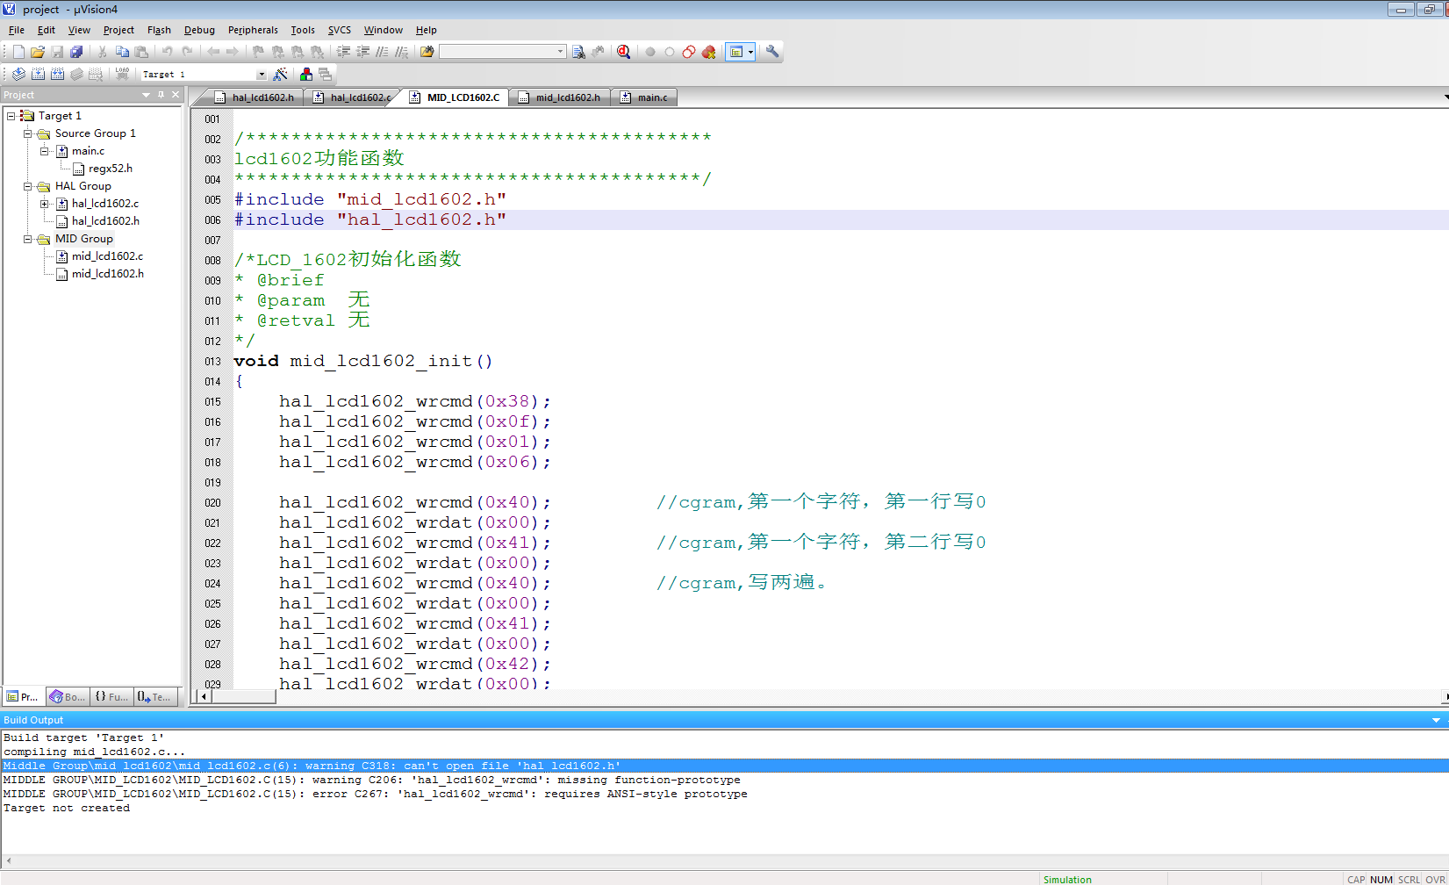1449x885 pixels.
Task: Open Target Options with the magic wand icon
Action: (281, 75)
